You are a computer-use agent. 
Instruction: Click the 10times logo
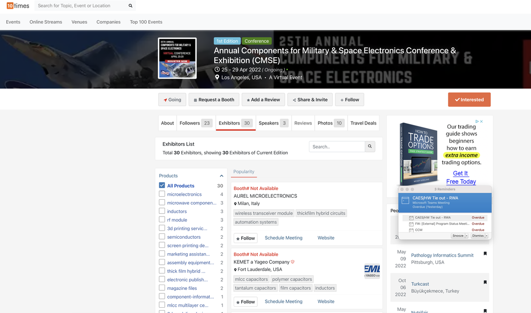(18, 6)
